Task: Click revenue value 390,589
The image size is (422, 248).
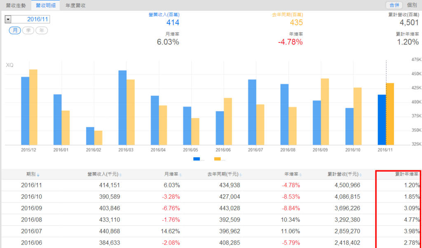Action: [109, 197]
